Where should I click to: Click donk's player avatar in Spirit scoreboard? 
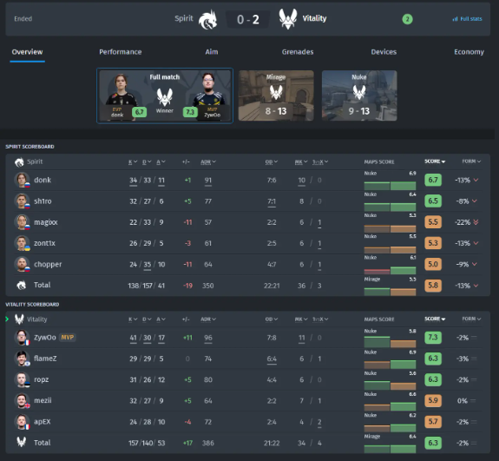[22, 180]
